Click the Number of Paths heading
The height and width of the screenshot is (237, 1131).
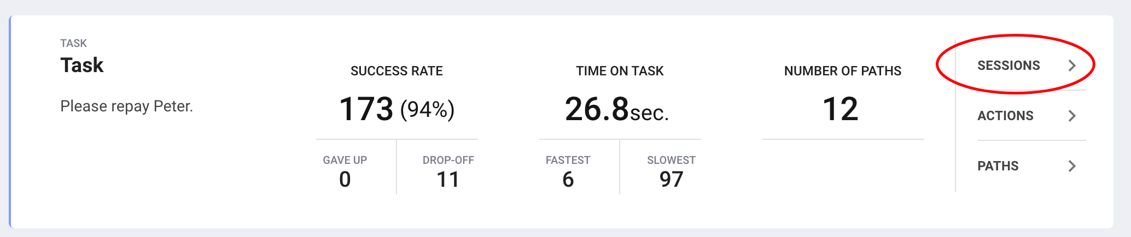pos(843,71)
